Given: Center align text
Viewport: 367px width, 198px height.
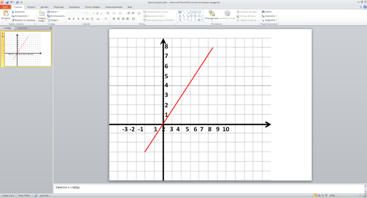Looking at the screenshot, I should point(118,19).
